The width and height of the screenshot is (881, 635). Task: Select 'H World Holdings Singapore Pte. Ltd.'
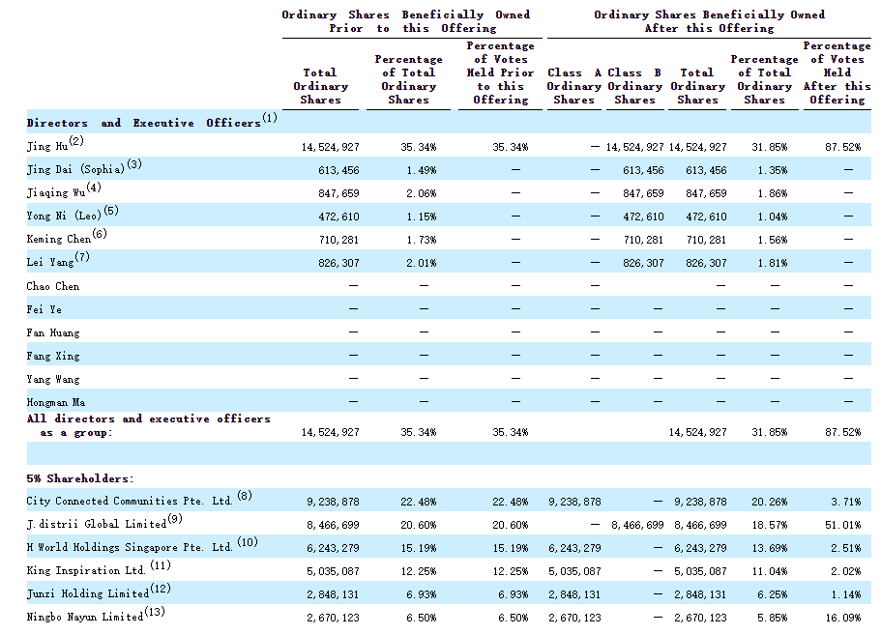[x=130, y=547]
